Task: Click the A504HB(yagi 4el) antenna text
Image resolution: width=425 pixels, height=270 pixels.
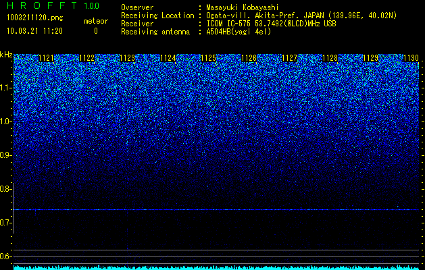Action: click(239, 32)
